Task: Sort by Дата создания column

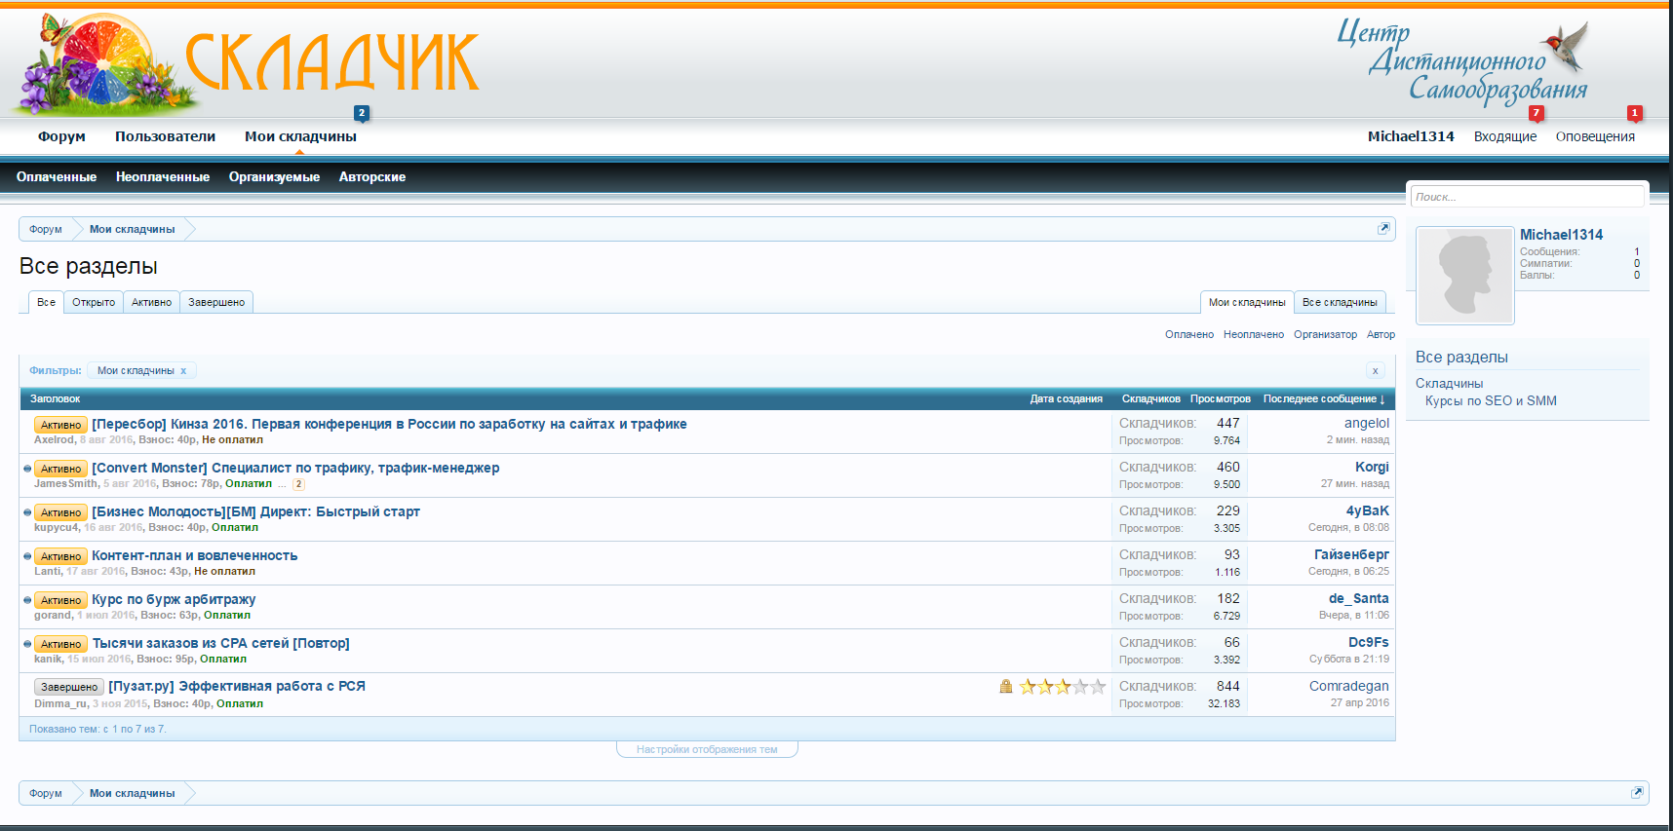Action: pyautogui.click(x=1066, y=399)
